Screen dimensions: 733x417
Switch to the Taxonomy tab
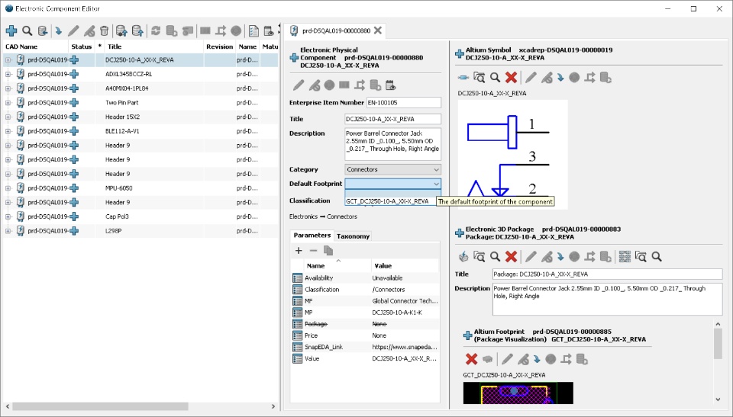[353, 236]
